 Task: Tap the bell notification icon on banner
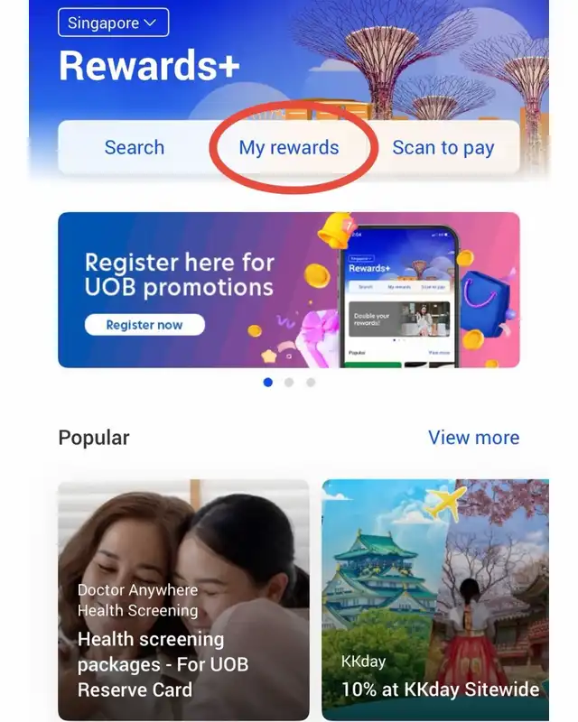[x=336, y=229]
